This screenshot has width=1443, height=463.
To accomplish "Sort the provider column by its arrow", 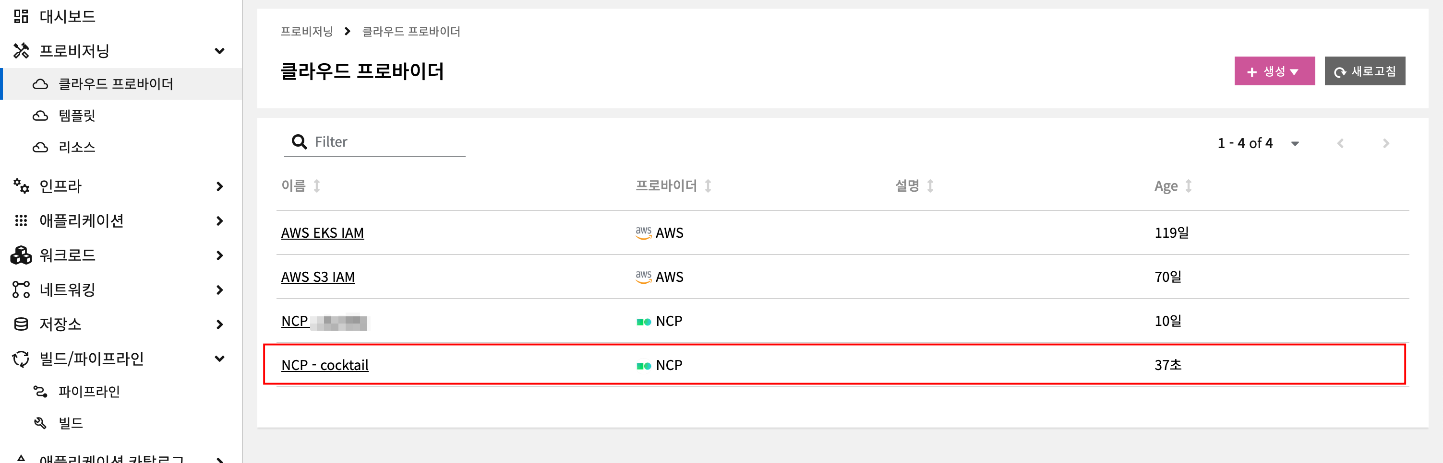I will click(x=708, y=185).
